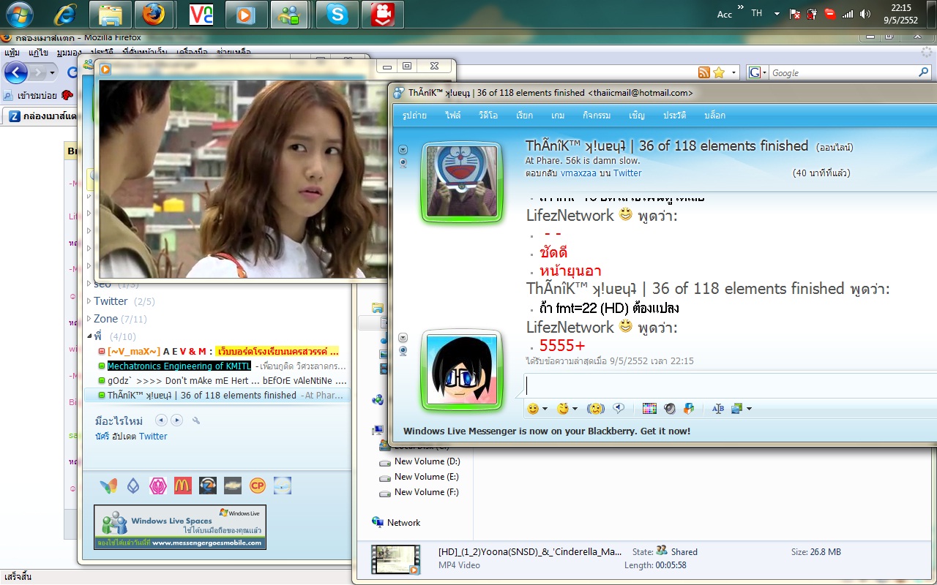Click the MSN butterfly icon in contact list
The width and height of the screenshot is (937, 585).
[108, 485]
